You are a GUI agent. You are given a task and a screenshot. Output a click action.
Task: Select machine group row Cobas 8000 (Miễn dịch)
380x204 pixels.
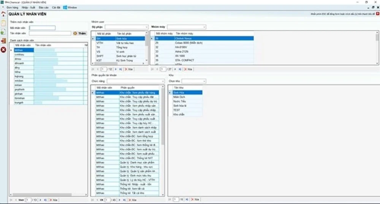202,43
